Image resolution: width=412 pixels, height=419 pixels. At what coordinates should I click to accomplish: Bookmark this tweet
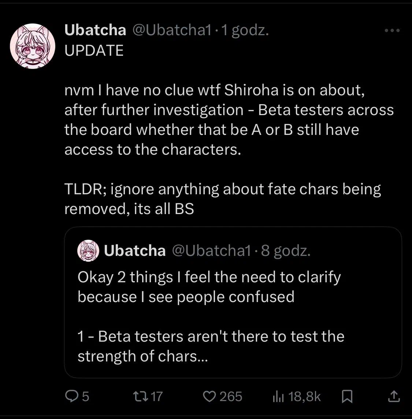347,397
